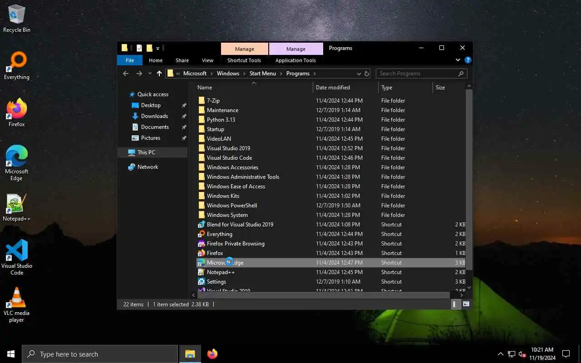
Task: Open VLC media player desktop shortcut
Action: (x=17, y=305)
